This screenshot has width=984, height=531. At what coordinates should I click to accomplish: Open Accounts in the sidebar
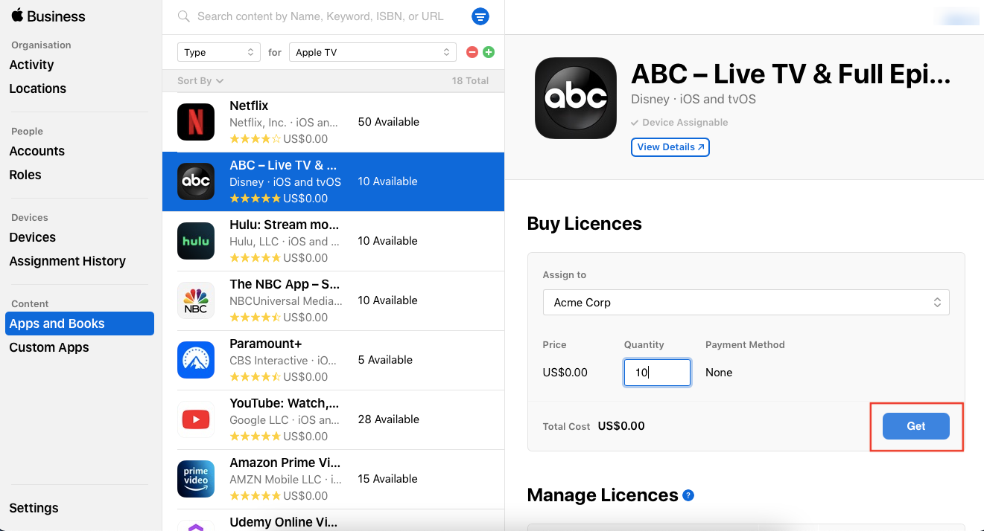(36, 151)
